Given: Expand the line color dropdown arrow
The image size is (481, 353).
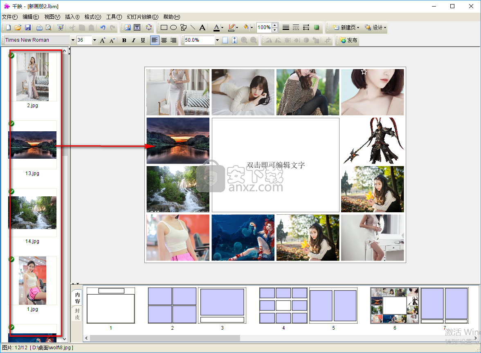Looking at the screenshot, I should pyautogui.click(x=237, y=27).
